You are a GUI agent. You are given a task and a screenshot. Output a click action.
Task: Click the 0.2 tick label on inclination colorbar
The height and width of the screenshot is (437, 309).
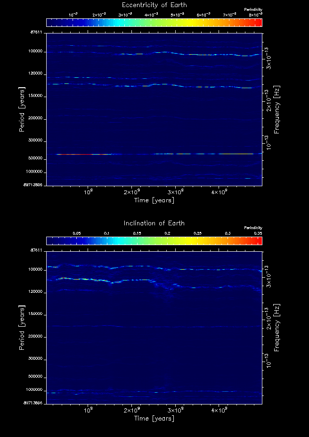[167, 233]
